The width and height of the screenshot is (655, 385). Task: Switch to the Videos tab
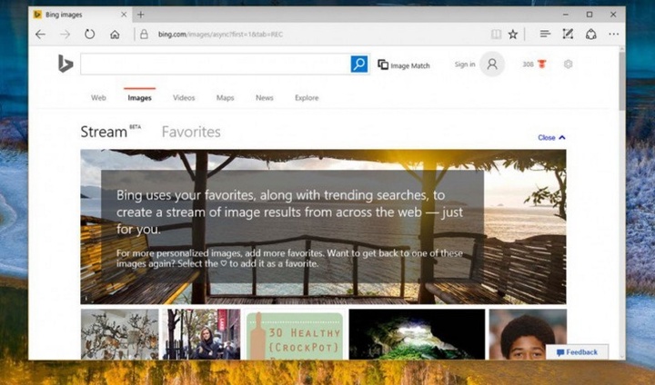pos(184,98)
